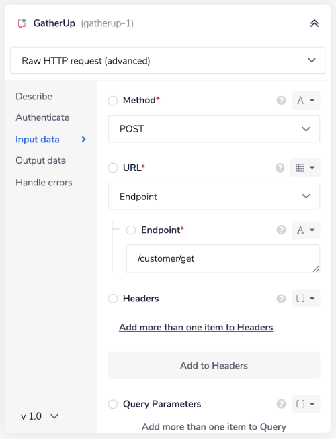Click into the /customer/get endpoint field
This screenshot has width=336, height=439.
pos(223,258)
